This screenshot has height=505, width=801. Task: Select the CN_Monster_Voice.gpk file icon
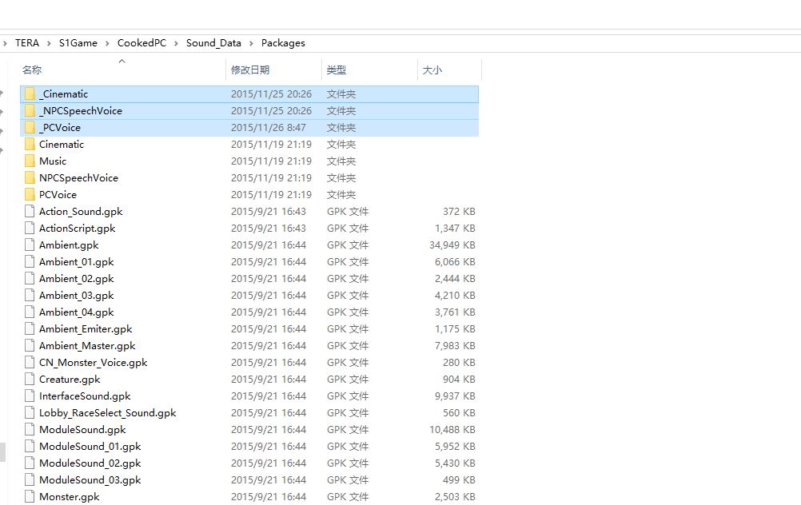(x=30, y=363)
